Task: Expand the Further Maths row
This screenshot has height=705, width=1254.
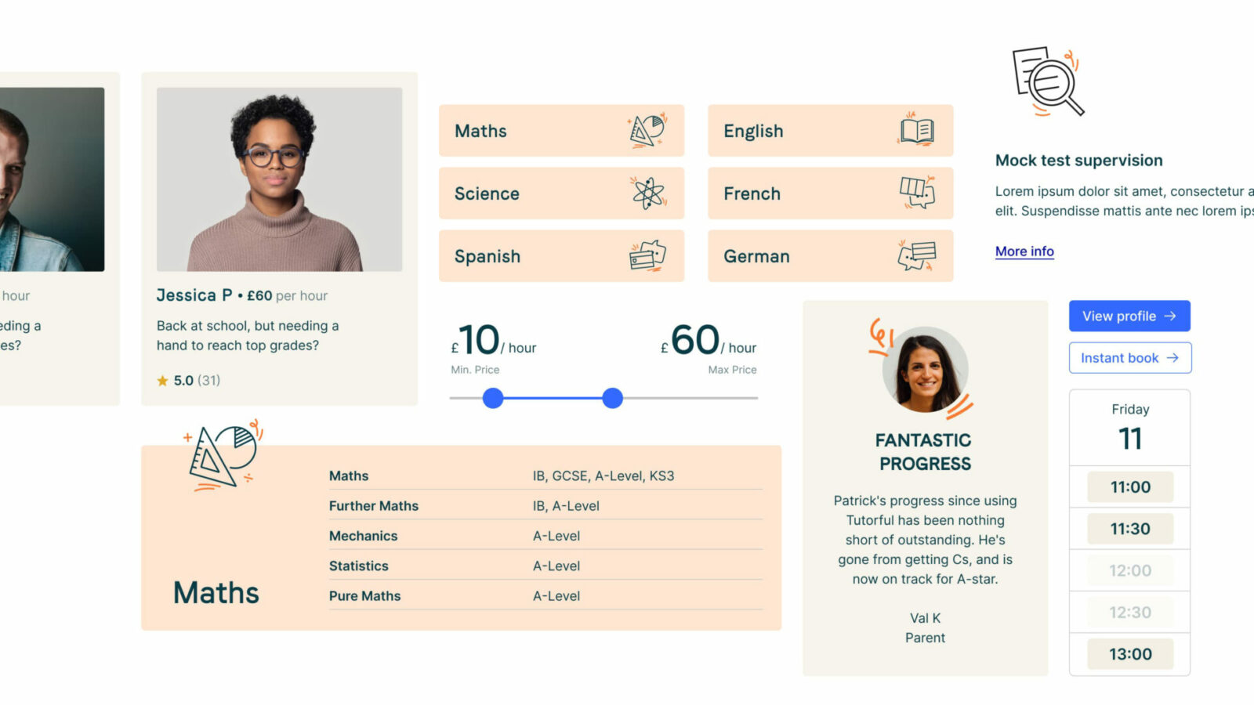Action: [374, 505]
